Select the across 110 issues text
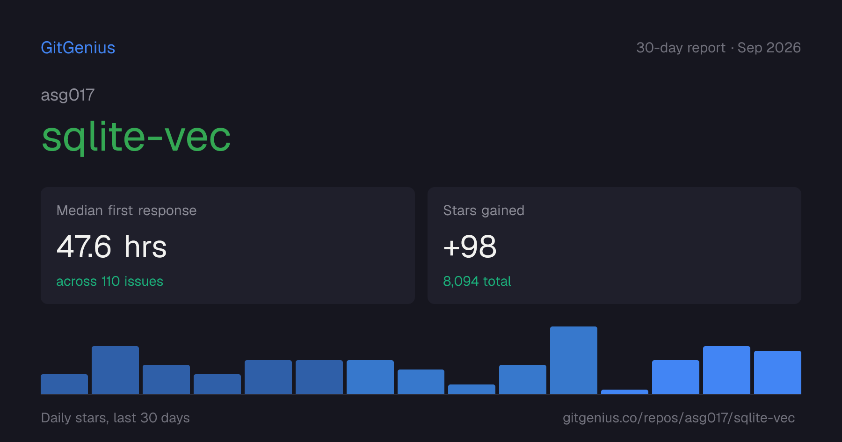Viewport: 842px width, 442px height. tap(109, 281)
